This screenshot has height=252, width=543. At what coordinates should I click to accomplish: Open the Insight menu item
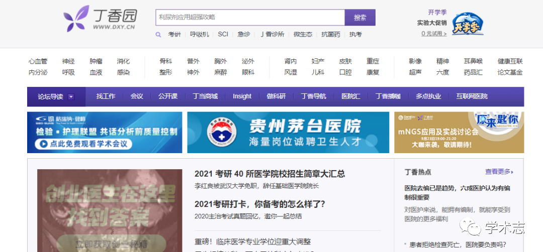click(x=242, y=96)
